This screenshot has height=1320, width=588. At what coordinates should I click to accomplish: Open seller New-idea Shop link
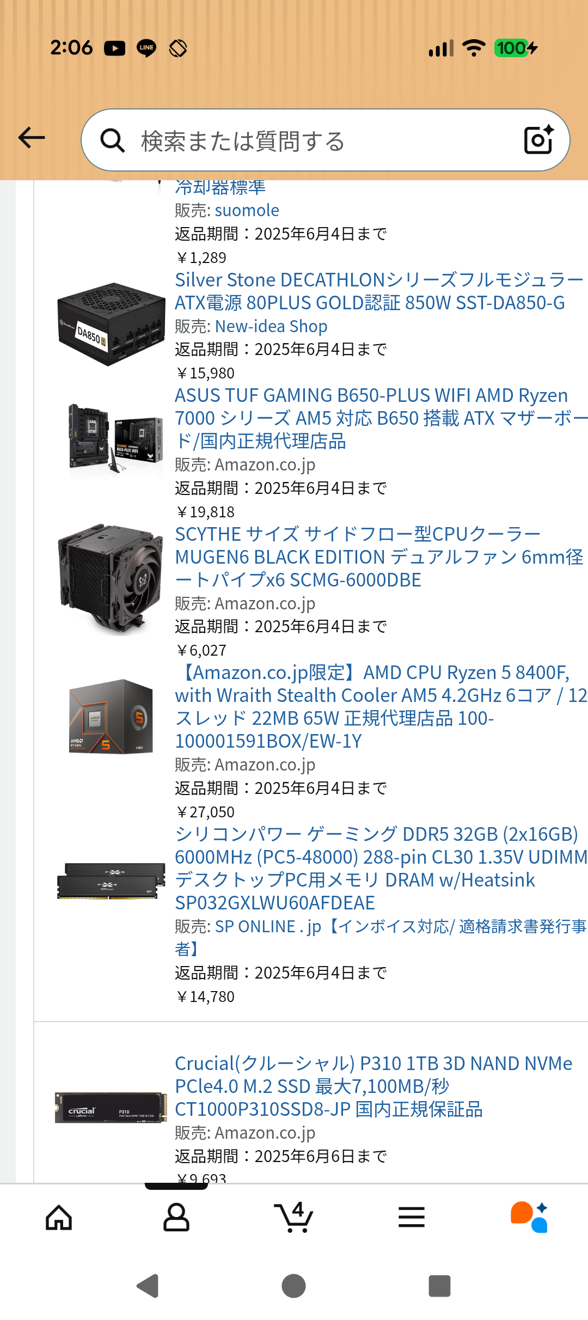click(271, 326)
